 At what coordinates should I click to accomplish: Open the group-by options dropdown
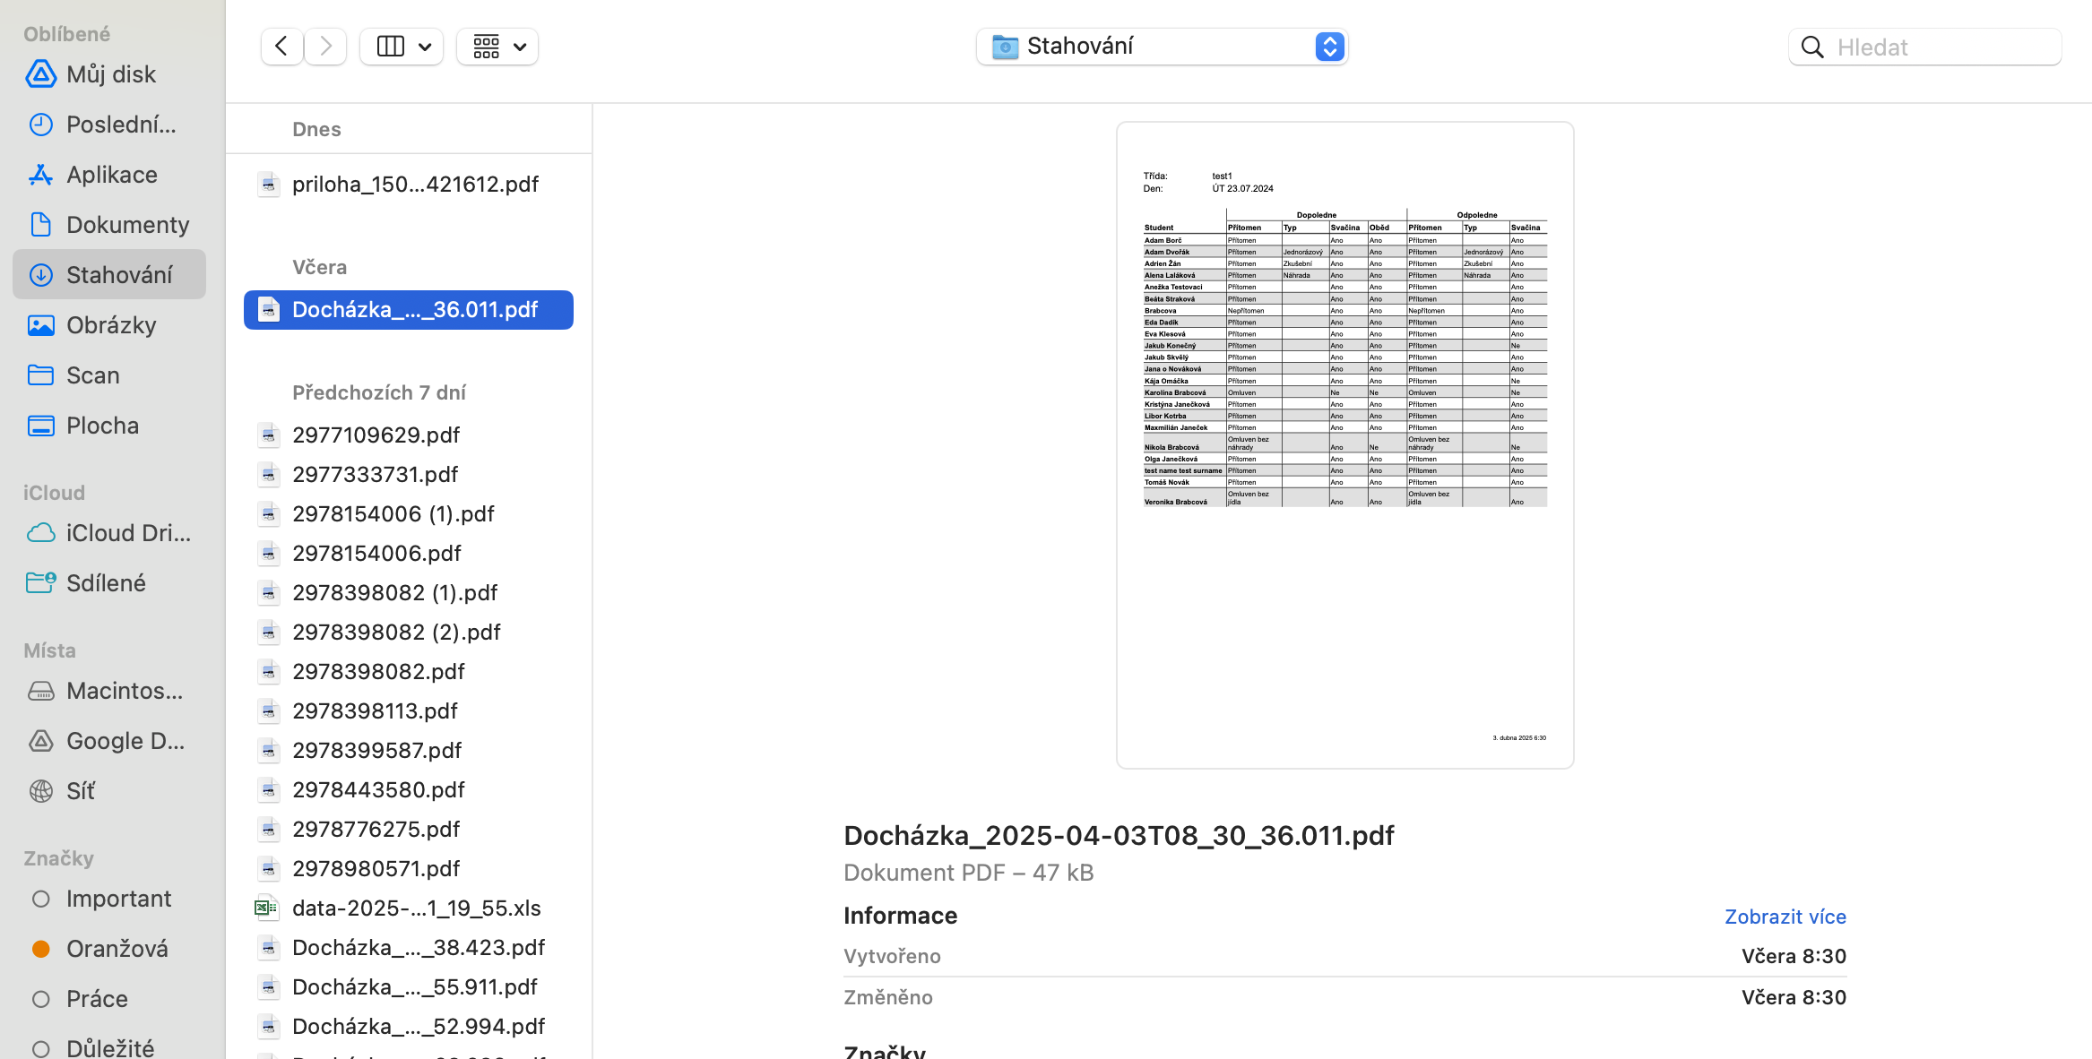498,47
